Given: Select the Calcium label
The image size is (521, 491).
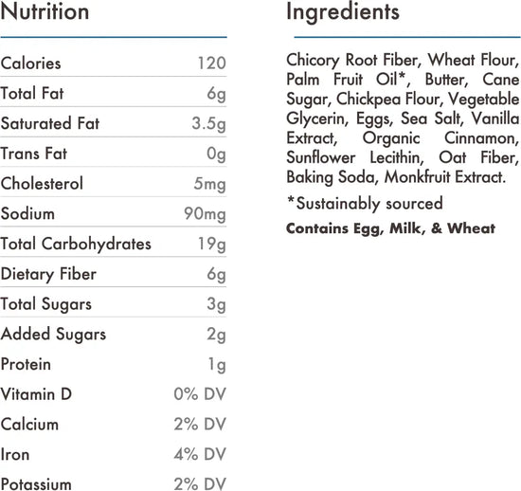Looking at the screenshot, I should 29,425.
